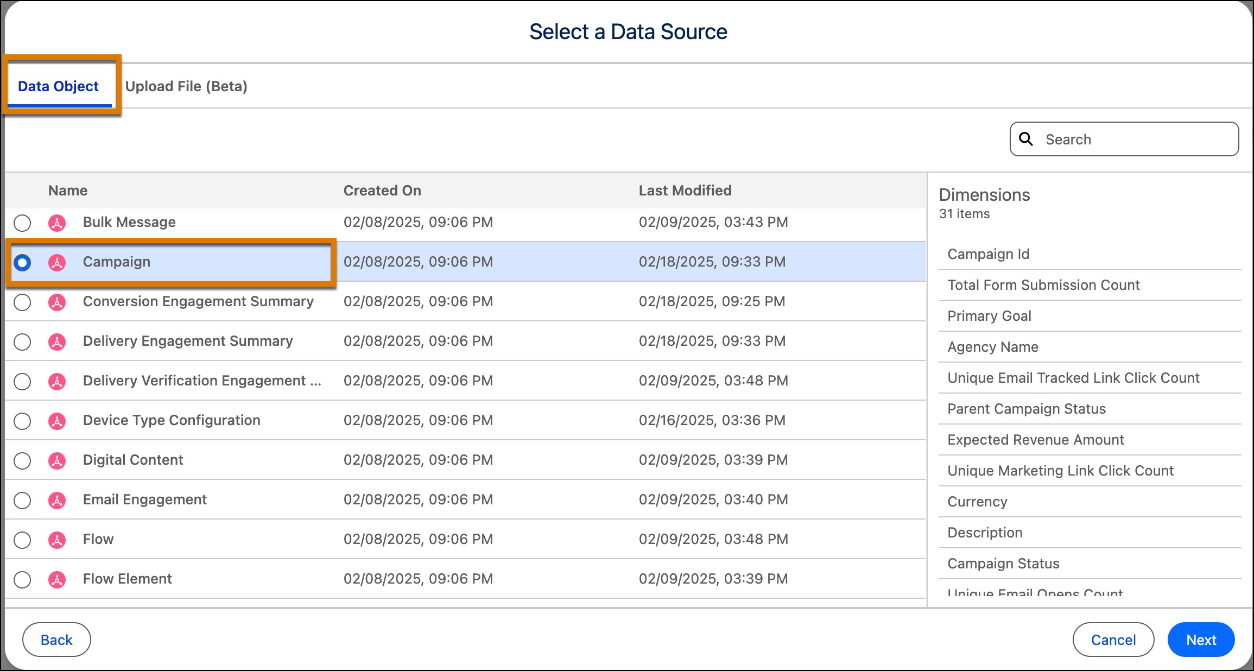Proceed with the Next button
Image resolution: width=1254 pixels, height=671 pixels.
point(1201,640)
